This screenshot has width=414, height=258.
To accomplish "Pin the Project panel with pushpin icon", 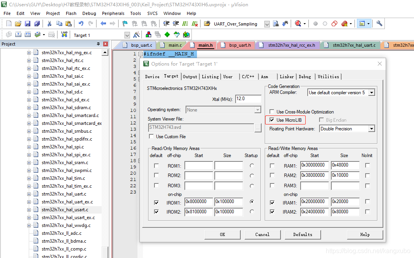I will 98,44.
